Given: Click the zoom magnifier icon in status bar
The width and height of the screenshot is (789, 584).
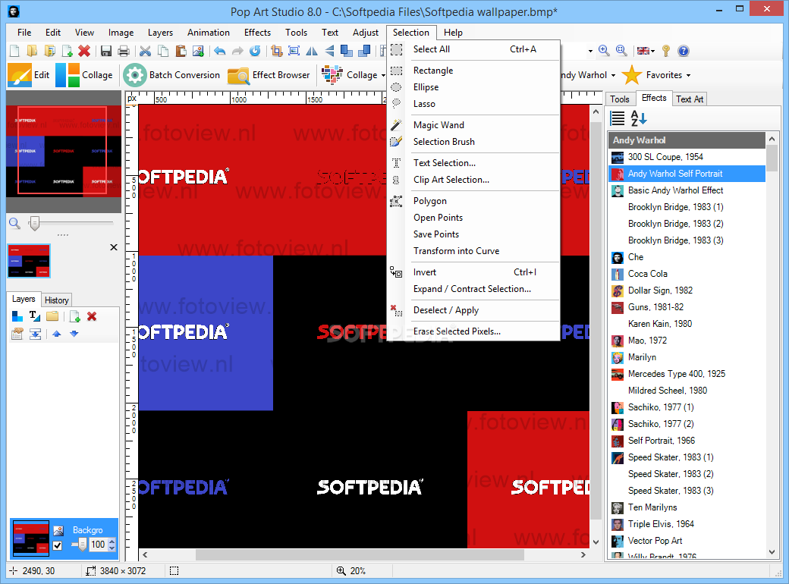Looking at the screenshot, I should point(341,570).
